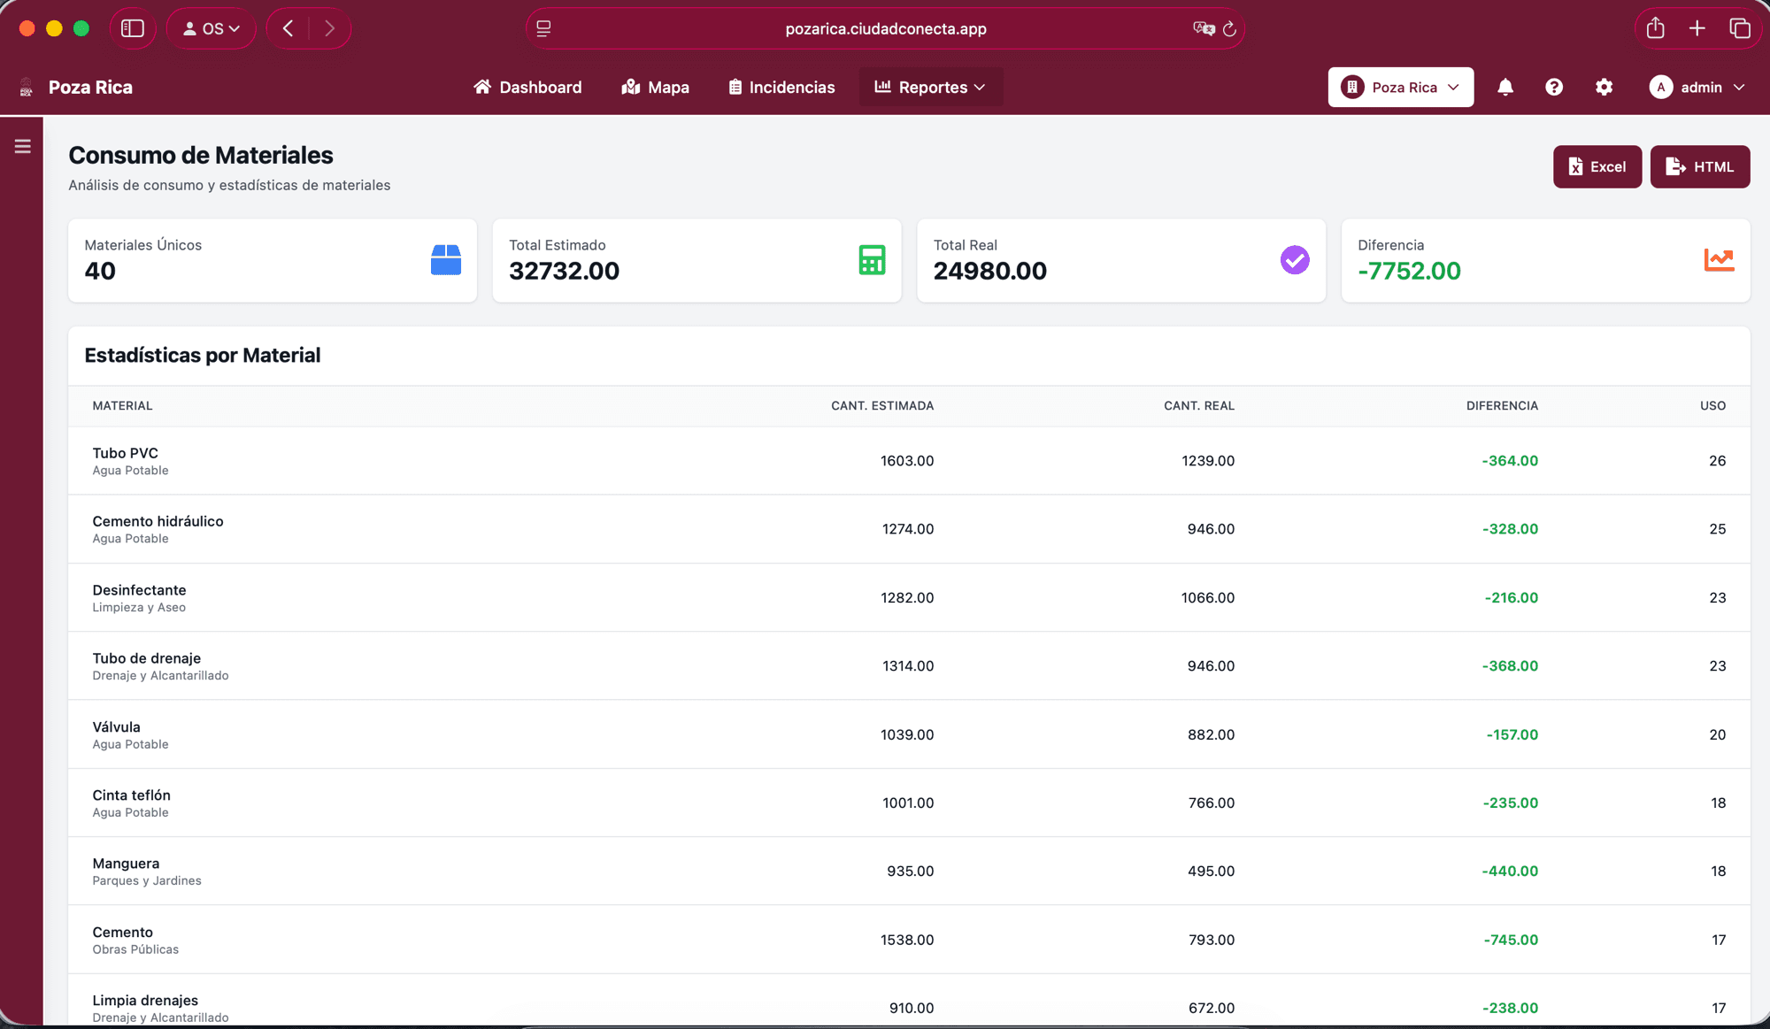The width and height of the screenshot is (1770, 1029).
Task: Export report with HTML button
Action: coord(1699,166)
